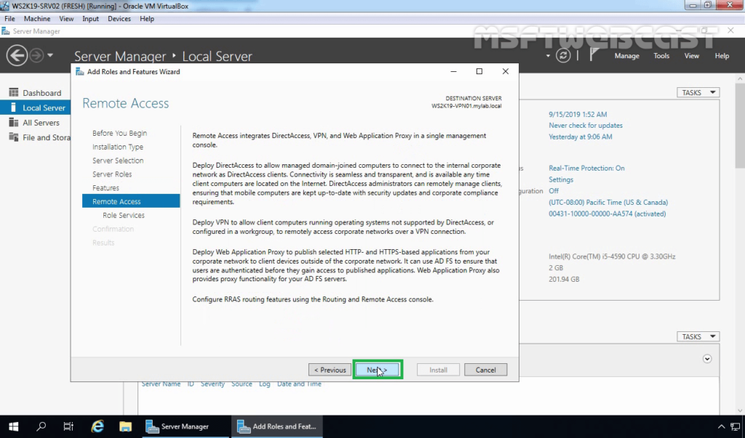Open dropdown arrow left of refresh icon
This screenshot has width=745, height=438.
click(548, 56)
